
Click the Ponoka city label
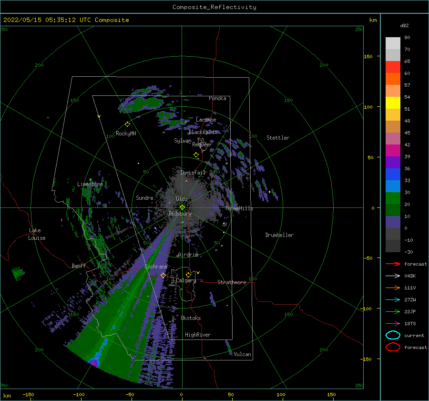coord(217,98)
